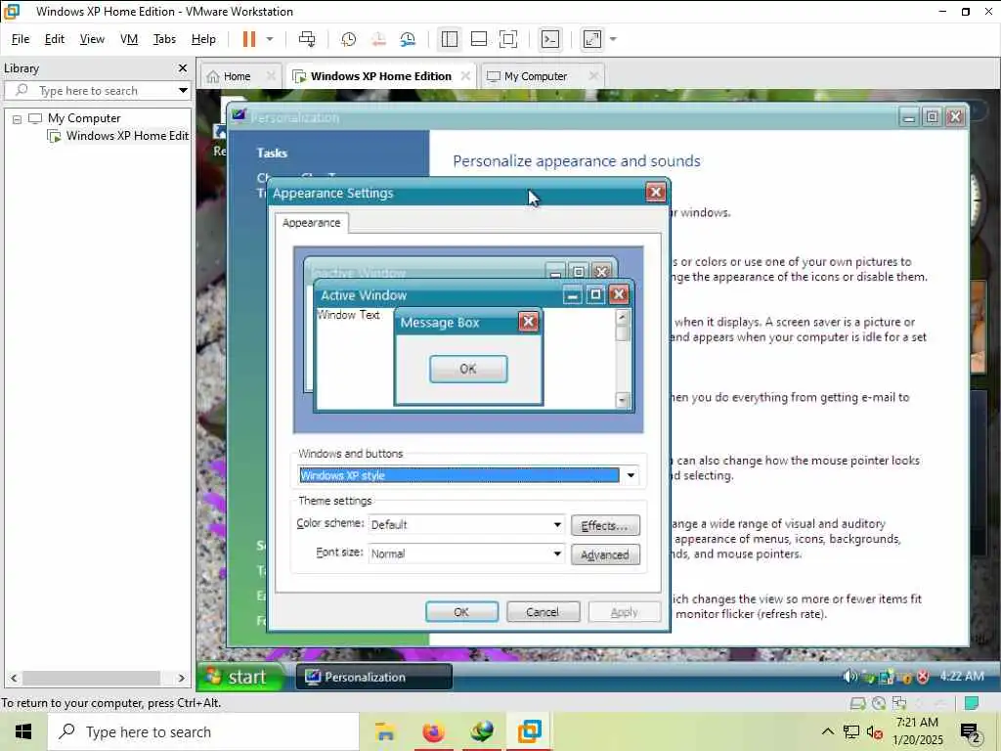Click the VMware hard disk status icon
Viewport: 1001px width, 751px height.
pos(858,703)
